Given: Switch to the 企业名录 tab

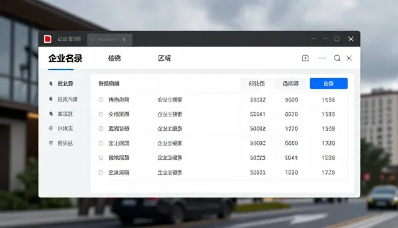Looking at the screenshot, I should 65,58.
